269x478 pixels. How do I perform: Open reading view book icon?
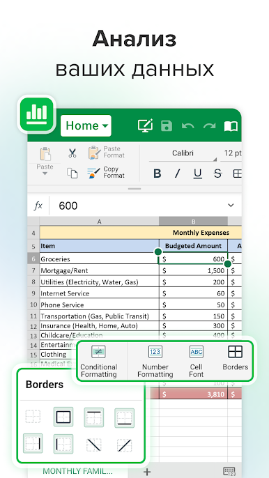231,126
